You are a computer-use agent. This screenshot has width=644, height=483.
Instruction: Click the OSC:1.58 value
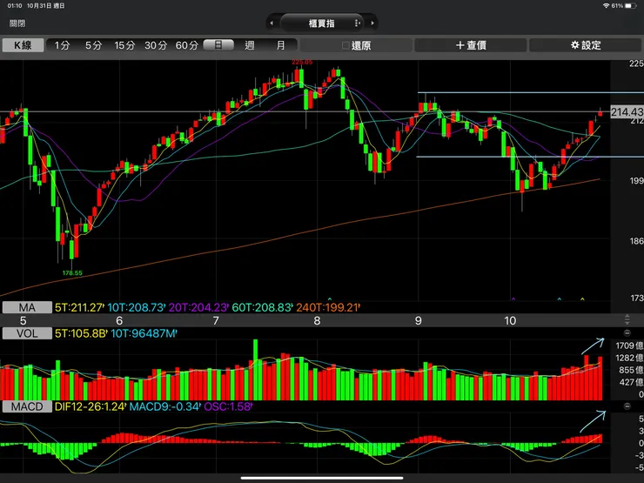(x=228, y=407)
